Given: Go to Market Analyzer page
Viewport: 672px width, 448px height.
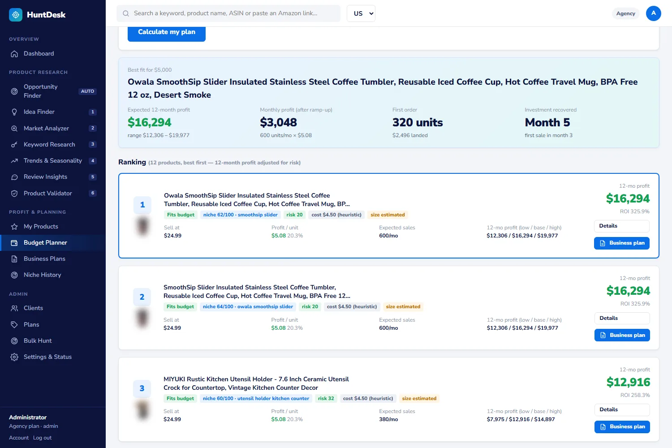Looking at the screenshot, I should coord(53,129).
